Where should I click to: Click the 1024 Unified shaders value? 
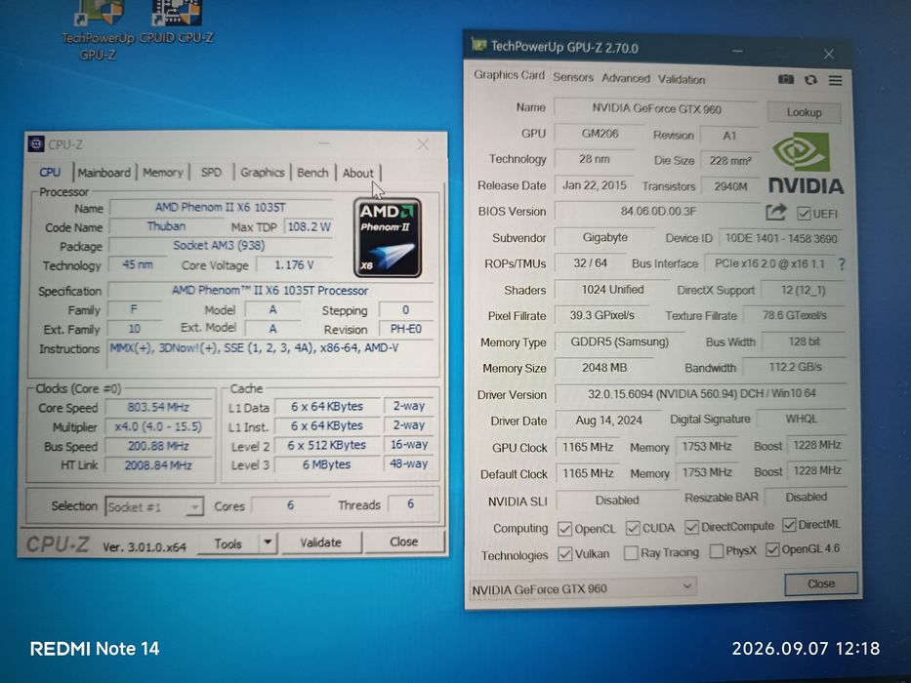612,289
